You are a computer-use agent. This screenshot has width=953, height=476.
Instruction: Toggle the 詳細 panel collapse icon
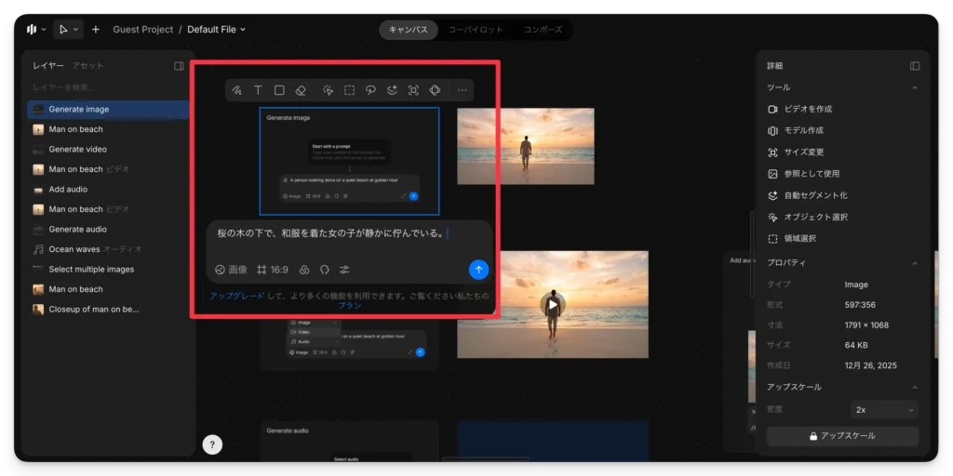(x=915, y=66)
